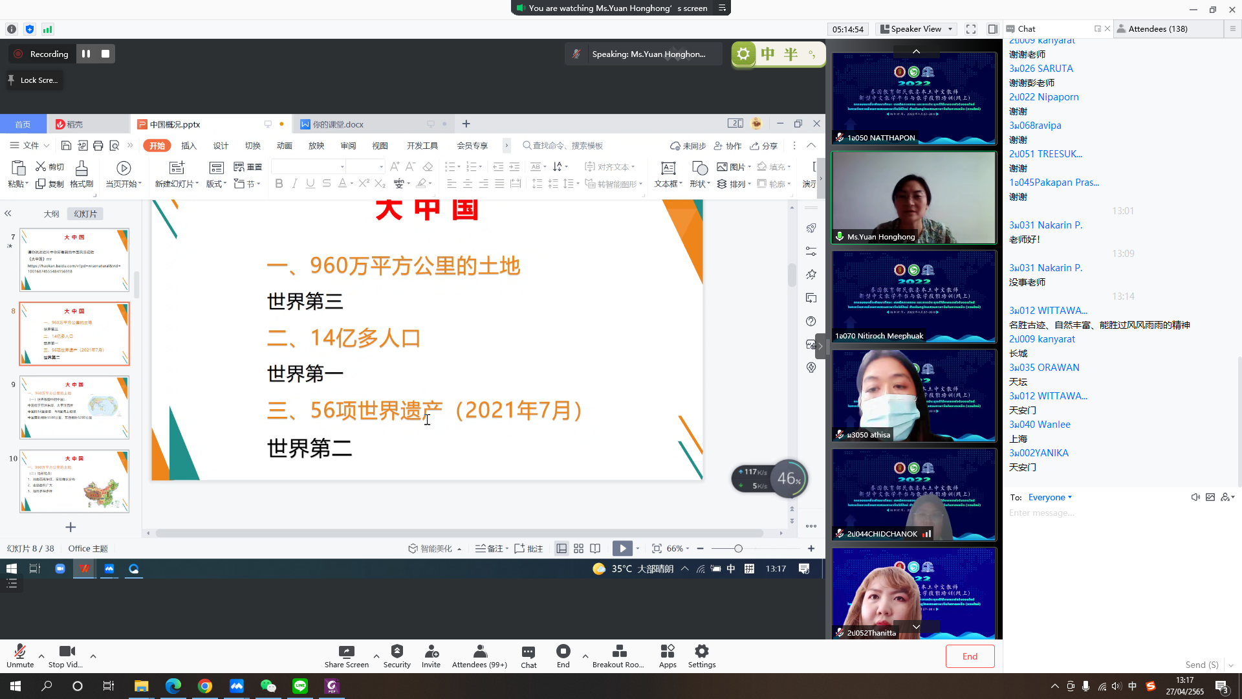
Task: Open the 动画 ribbon tab
Action: coord(285,146)
